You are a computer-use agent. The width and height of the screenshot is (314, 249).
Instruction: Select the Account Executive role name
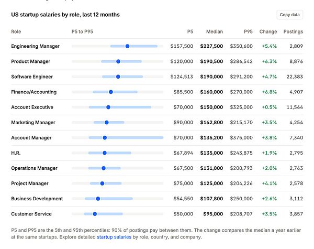(x=32, y=107)
